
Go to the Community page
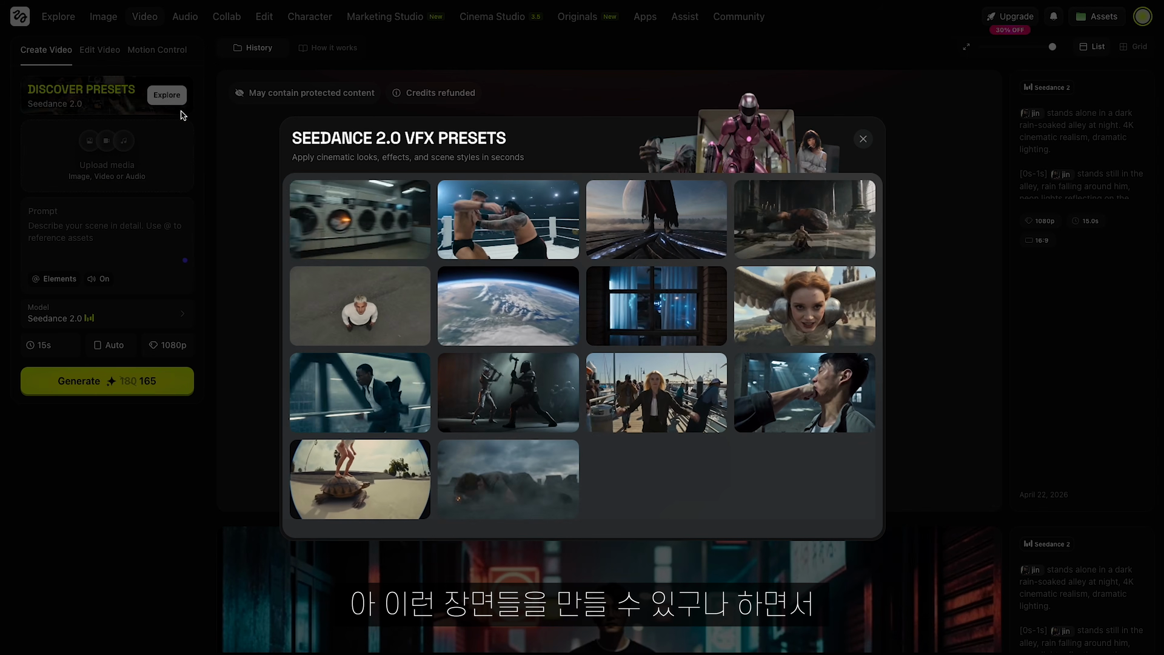pyautogui.click(x=738, y=16)
